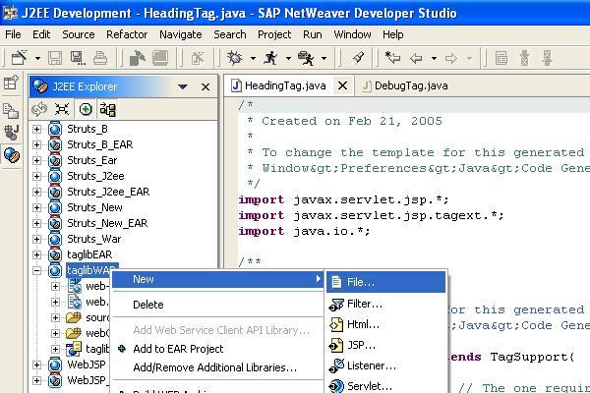Click the hierarchy icon in J2EE Explorer toolbar

(108, 109)
